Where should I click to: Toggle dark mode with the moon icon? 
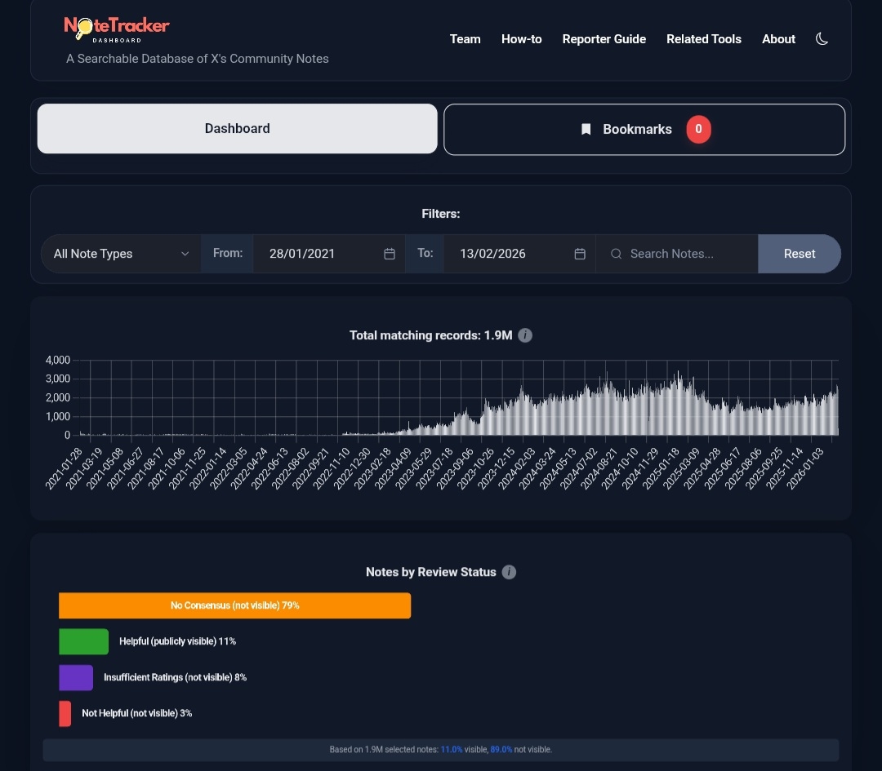tap(822, 39)
